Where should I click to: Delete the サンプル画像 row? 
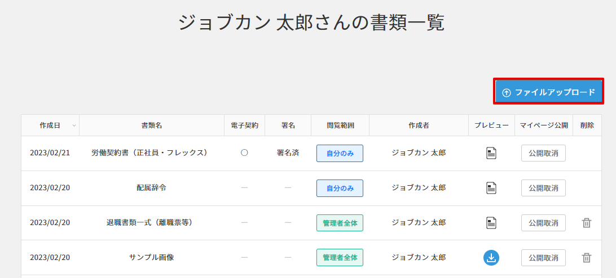point(587,258)
